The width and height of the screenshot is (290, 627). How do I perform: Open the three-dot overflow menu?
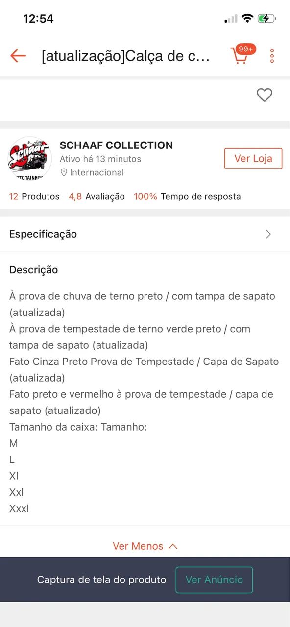pos(271,55)
